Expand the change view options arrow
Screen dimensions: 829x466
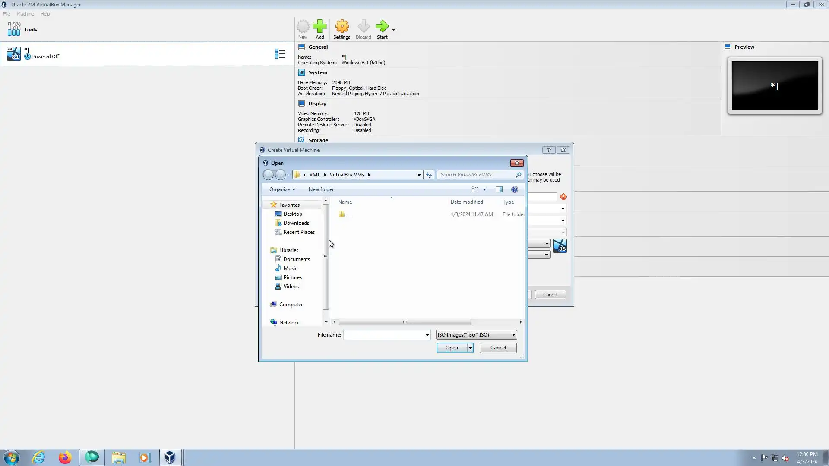[x=484, y=189]
